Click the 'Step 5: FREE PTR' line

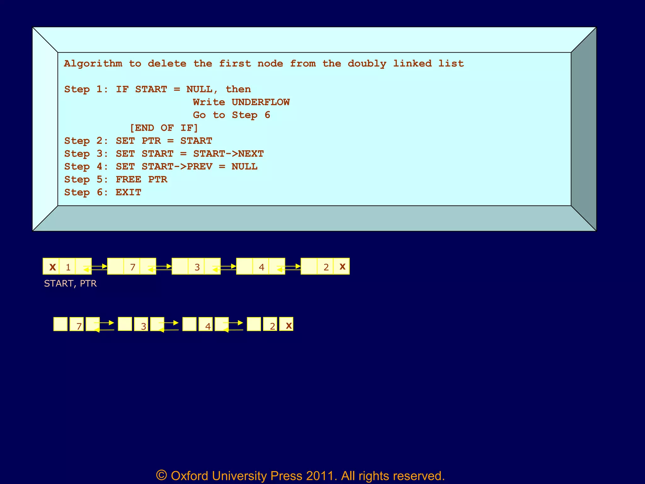[x=116, y=180]
